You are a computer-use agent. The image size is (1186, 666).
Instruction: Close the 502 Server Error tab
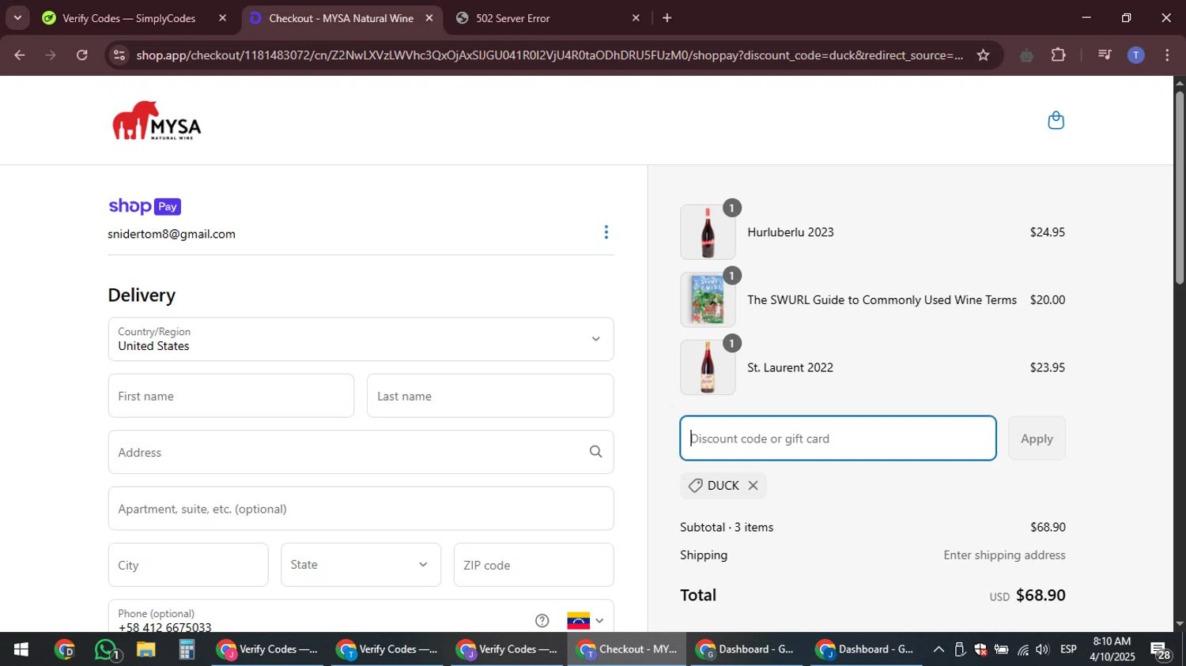pyautogui.click(x=636, y=18)
